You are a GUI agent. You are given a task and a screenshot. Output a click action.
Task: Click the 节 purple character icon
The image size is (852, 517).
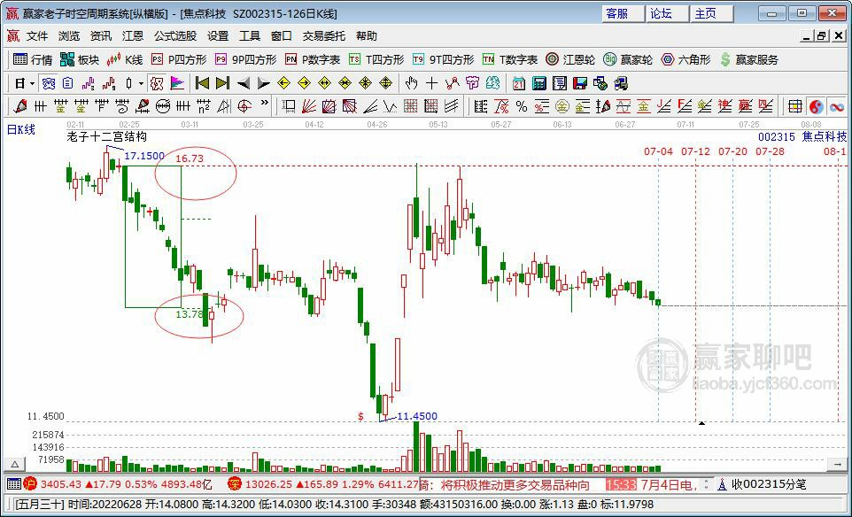click(x=473, y=83)
